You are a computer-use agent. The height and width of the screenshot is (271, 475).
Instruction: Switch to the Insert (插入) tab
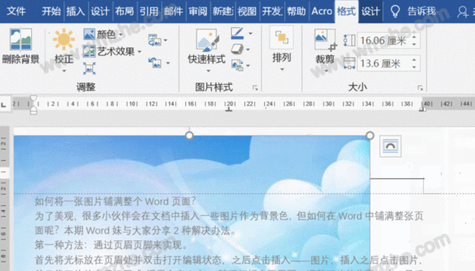76,12
